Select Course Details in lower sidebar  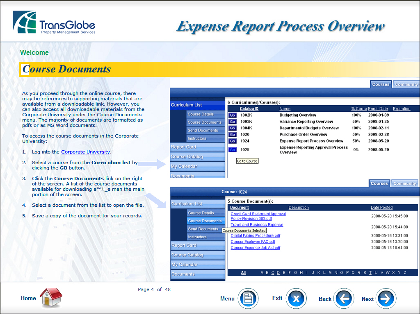pyautogui.click(x=206, y=213)
